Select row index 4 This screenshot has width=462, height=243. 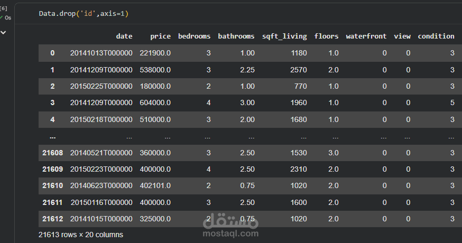click(x=52, y=119)
